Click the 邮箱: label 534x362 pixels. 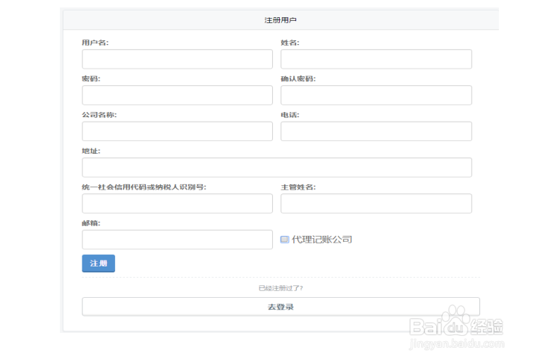coord(91,223)
